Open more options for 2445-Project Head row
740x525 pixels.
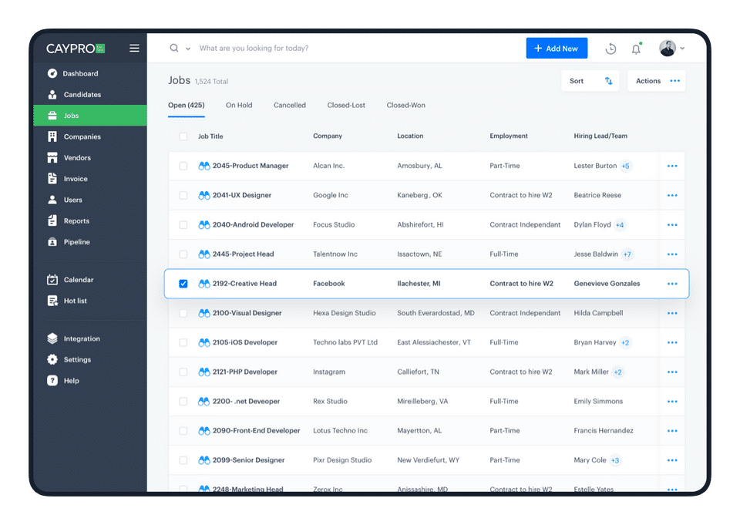point(672,254)
